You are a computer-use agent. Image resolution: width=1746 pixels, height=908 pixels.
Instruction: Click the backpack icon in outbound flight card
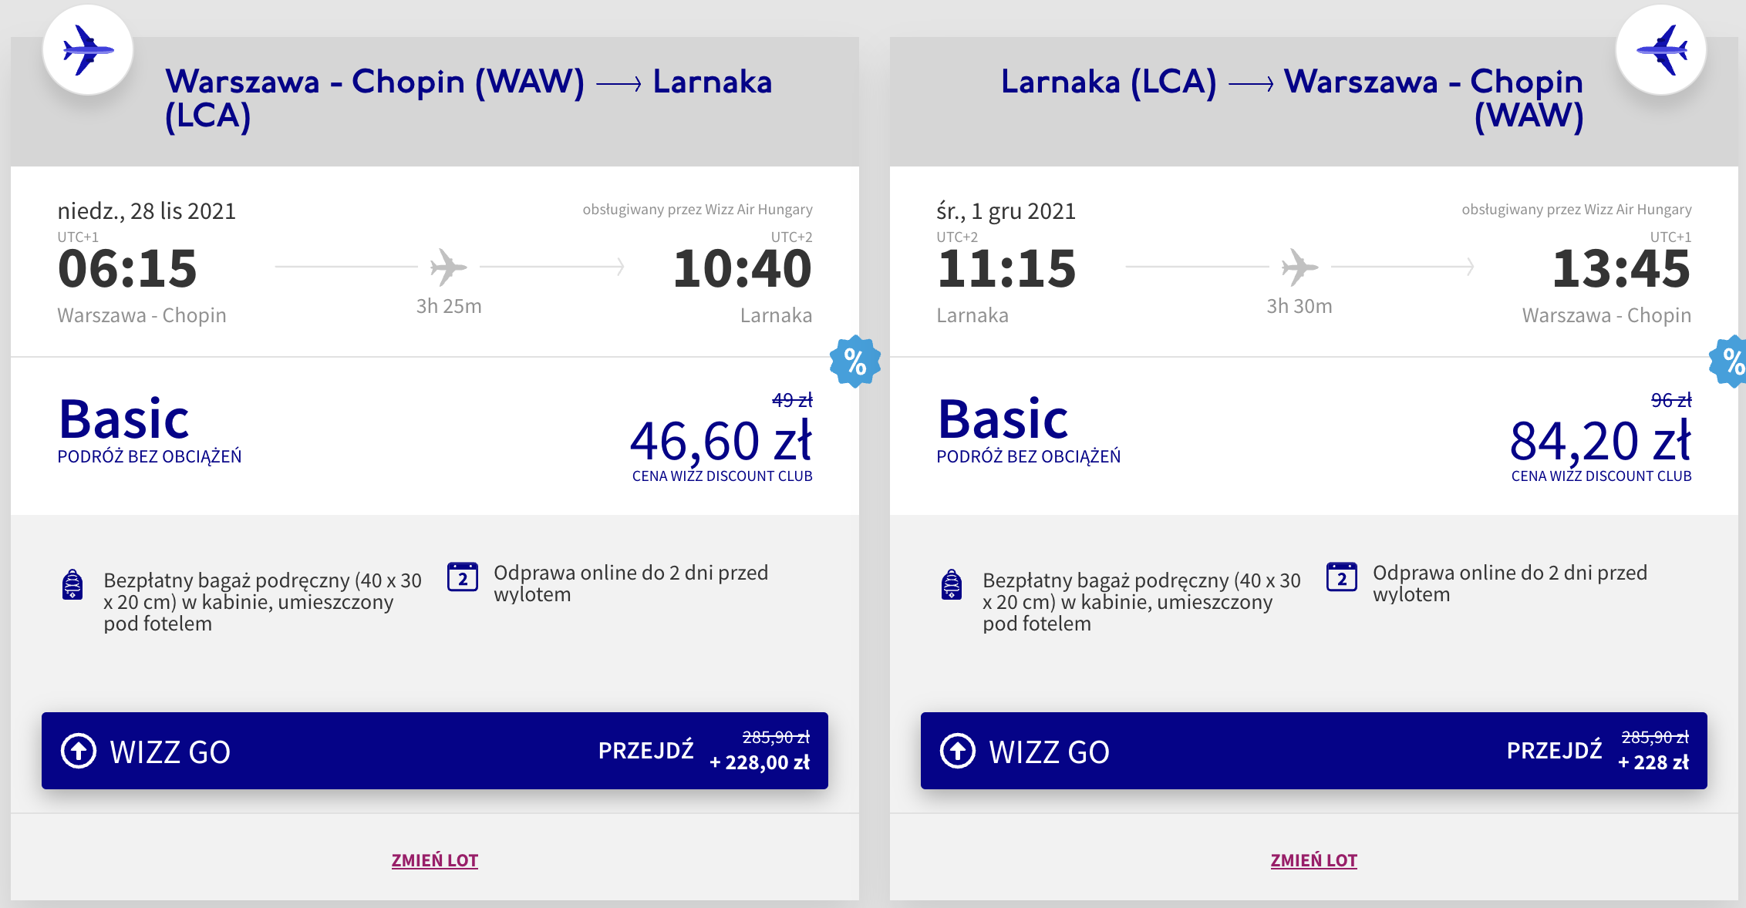(72, 584)
